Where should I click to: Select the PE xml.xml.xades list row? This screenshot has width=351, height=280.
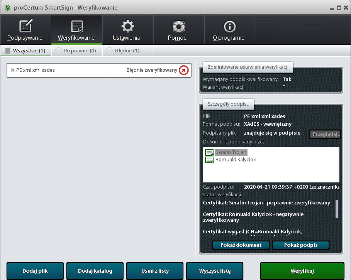(x=99, y=70)
